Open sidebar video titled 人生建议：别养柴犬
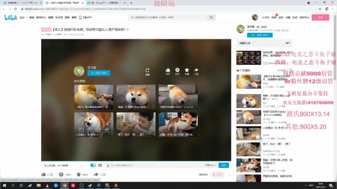This screenshot has width=337, height=189. pos(249,133)
